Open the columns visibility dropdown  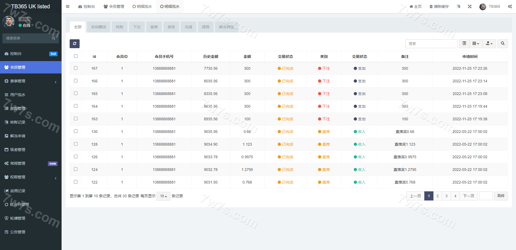pyautogui.click(x=476, y=44)
